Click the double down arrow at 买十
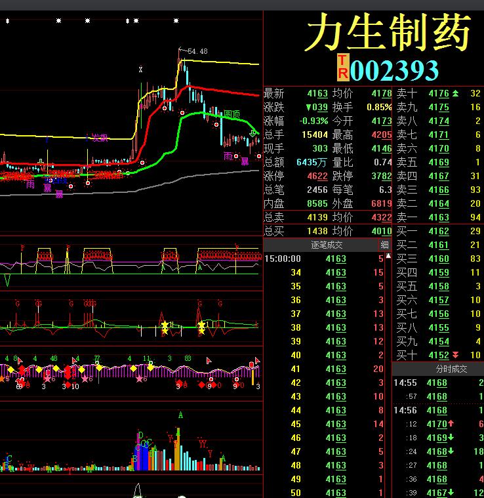The image size is (484, 498). coord(455,355)
